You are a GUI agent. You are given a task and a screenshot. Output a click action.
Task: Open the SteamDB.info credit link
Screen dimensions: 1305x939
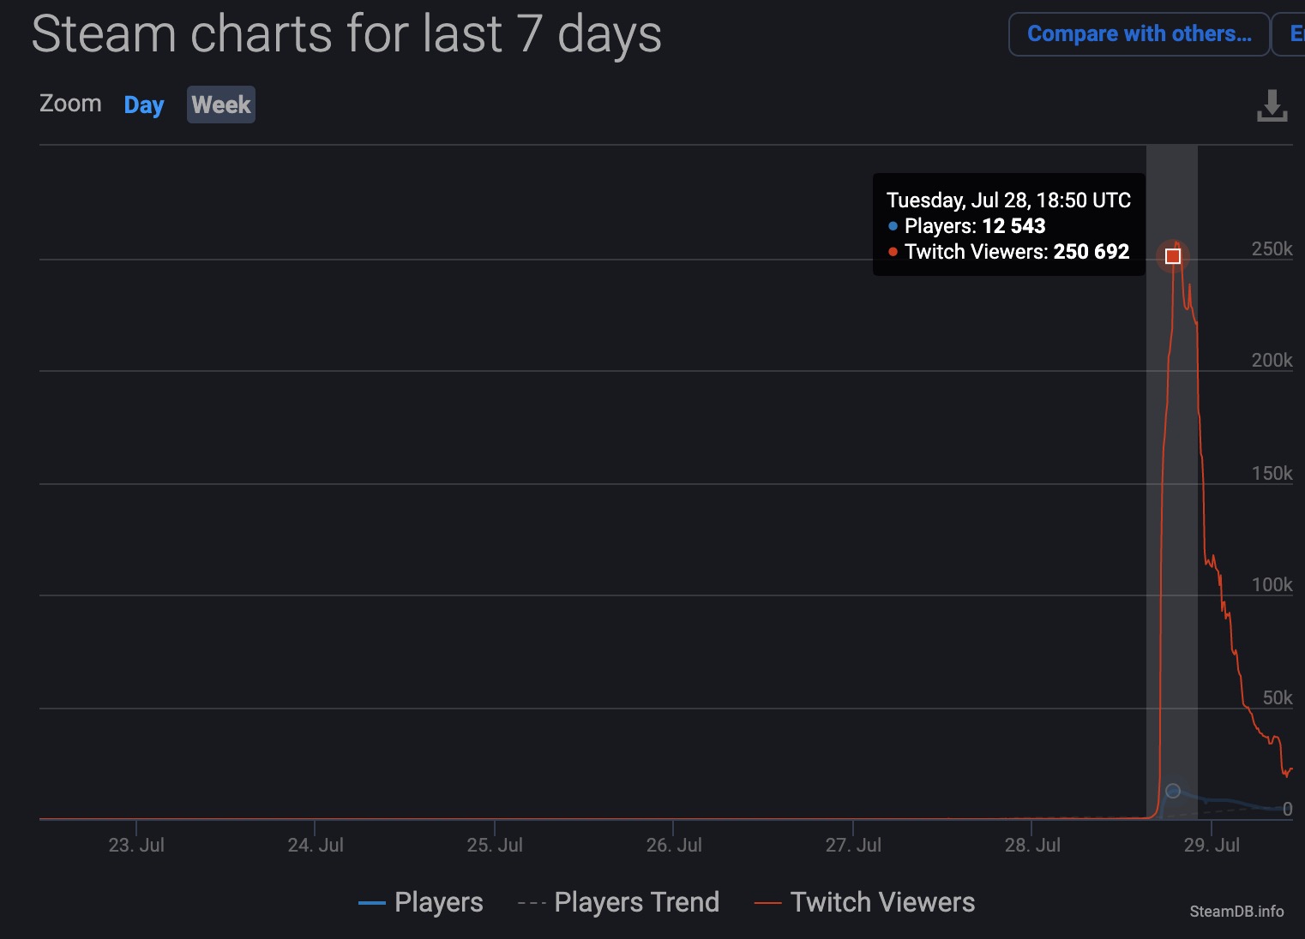click(x=1236, y=912)
